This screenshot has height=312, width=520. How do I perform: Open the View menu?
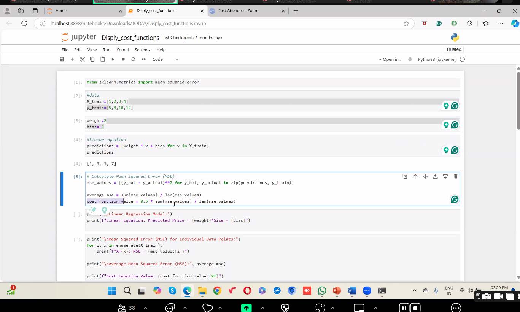(92, 50)
